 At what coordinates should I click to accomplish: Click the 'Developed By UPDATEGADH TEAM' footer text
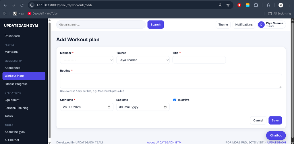click(x=80, y=142)
